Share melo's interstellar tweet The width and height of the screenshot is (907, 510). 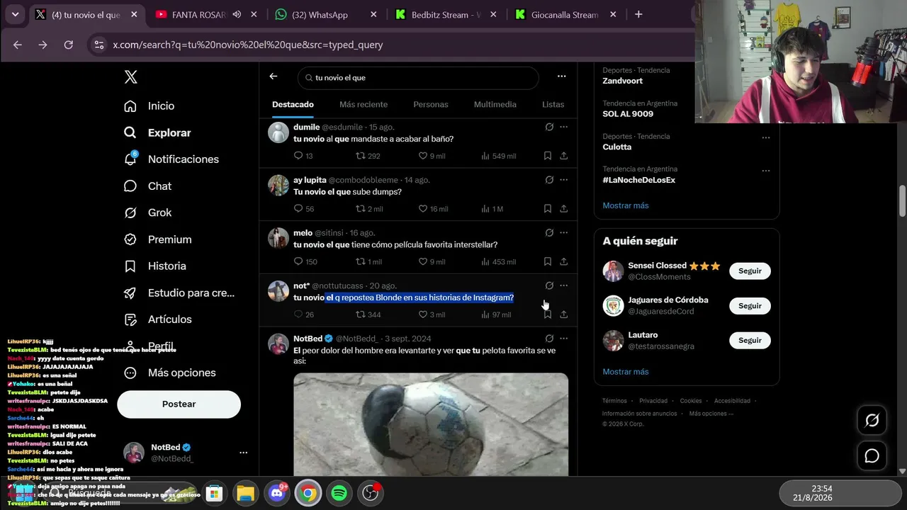coord(564,261)
